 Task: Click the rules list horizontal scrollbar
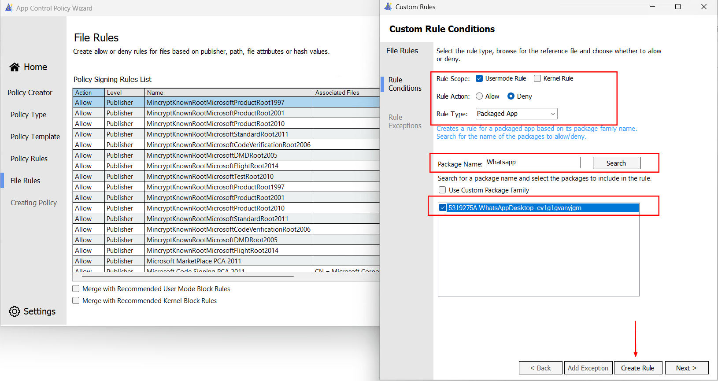[188, 277]
